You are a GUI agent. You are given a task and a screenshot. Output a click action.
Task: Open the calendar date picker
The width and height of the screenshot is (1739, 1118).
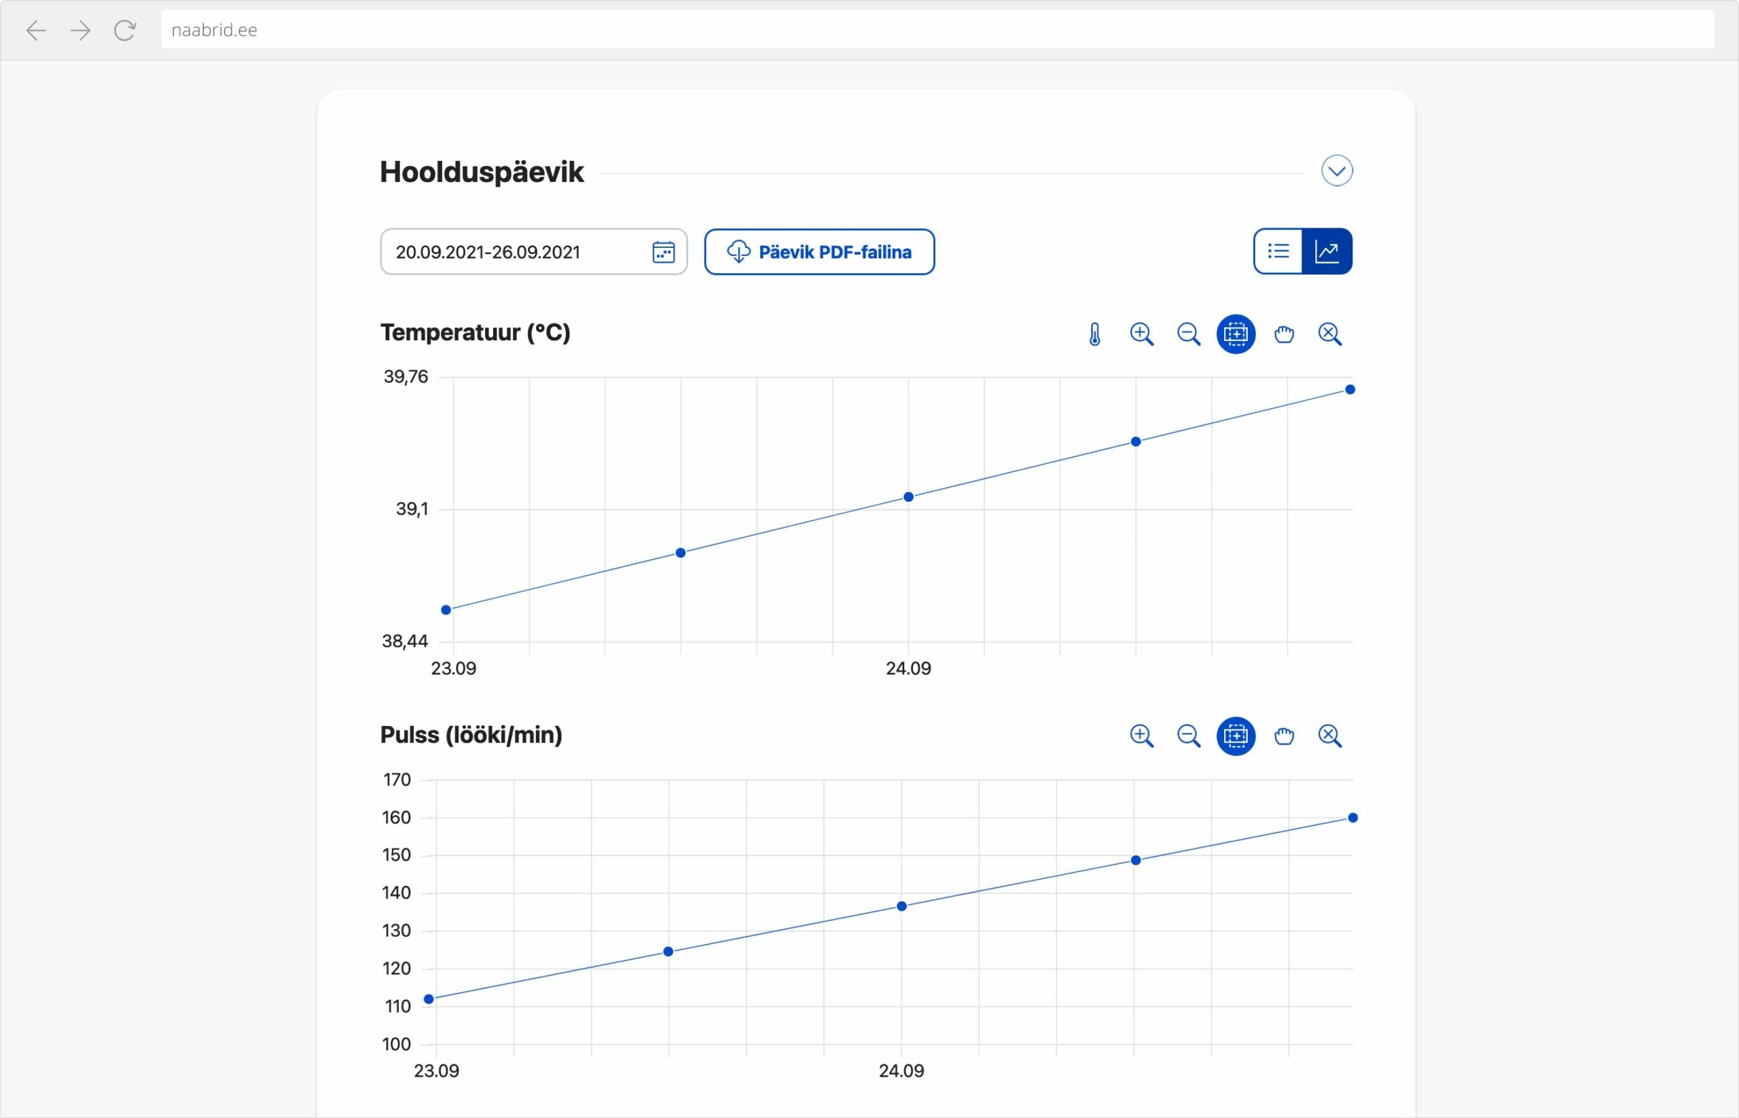[x=663, y=252]
